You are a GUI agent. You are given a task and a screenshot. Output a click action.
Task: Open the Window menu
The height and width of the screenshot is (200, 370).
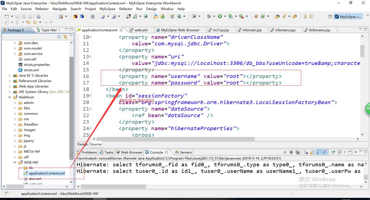tap(167, 9)
